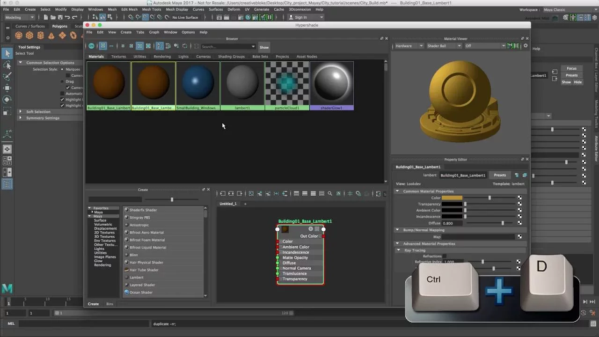
Task: Click the simple mode node view icon
Action: (296, 193)
